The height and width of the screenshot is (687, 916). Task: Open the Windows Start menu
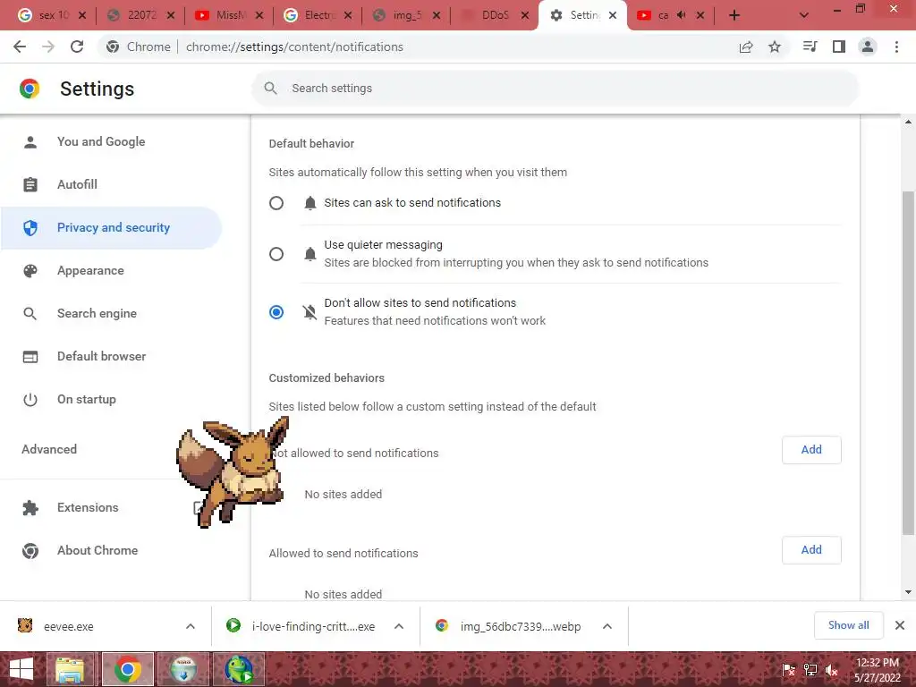pos(21,669)
